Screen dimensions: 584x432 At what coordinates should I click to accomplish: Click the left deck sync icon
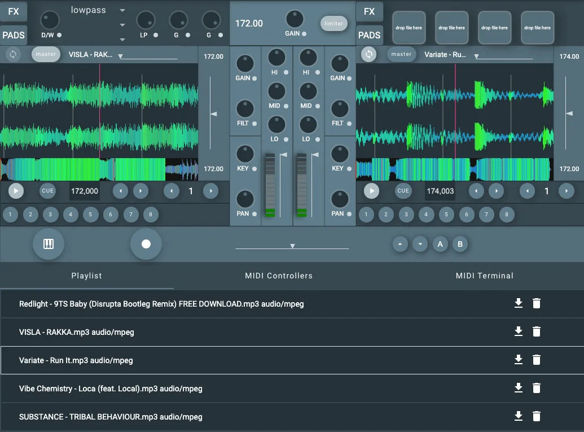[13, 54]
